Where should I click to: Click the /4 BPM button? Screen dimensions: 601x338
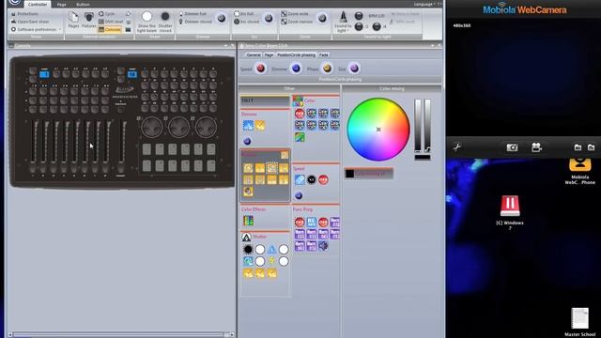tap(377, 26)
